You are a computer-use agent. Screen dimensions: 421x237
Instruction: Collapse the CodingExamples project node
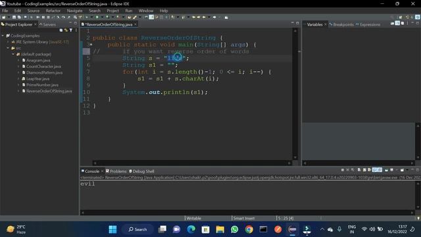[x=3, y=36]
